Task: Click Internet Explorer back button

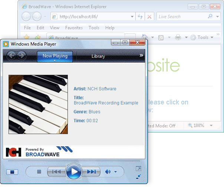Action: (26, 17)
